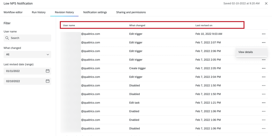The height and width of the screenshot is (136, 272).
Task: Click the search magnifier icon
Action: coord(7,38)
